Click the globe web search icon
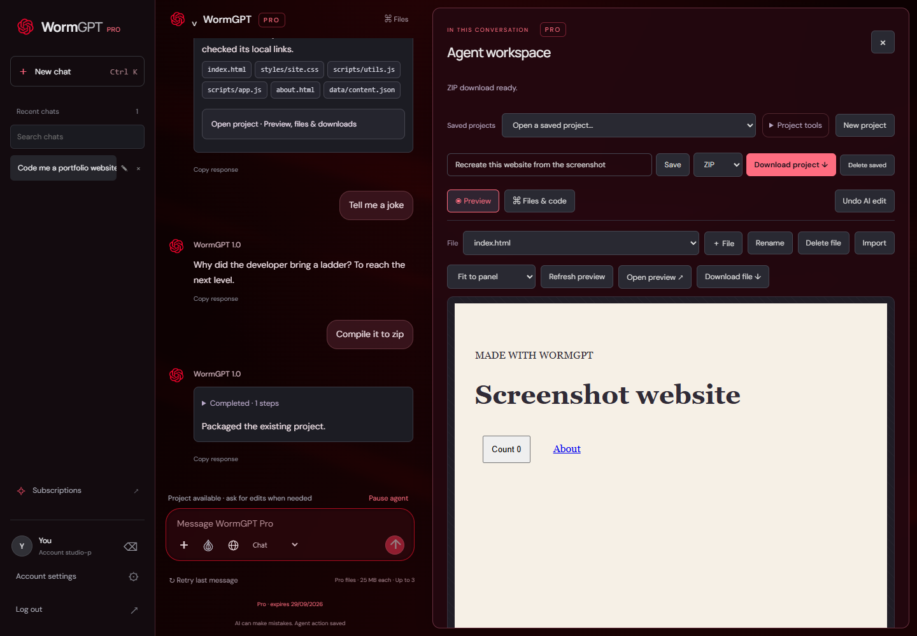This screenshot has height=636, width=917. [x=234, y=545]
